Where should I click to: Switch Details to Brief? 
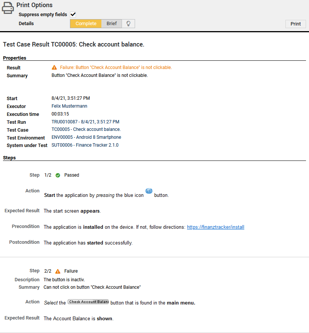[111, 23]
